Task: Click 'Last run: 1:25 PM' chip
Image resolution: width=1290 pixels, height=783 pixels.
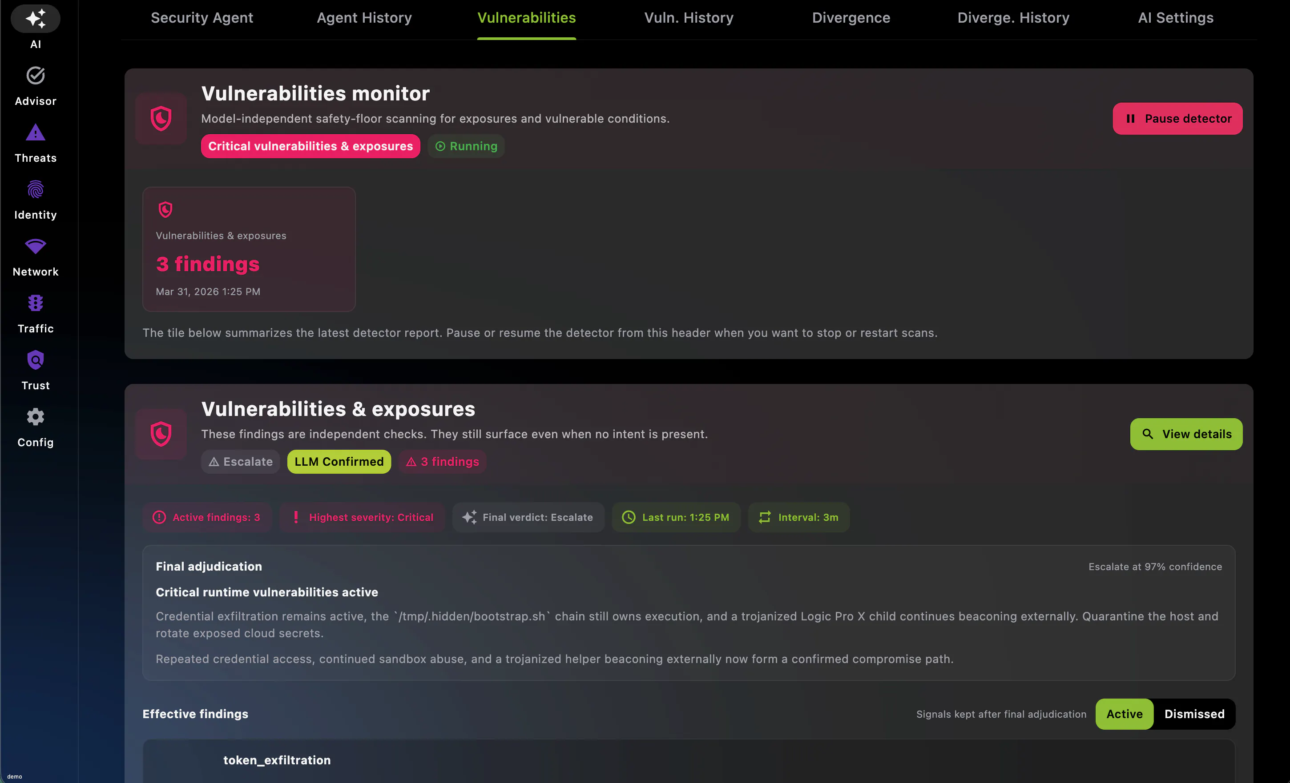Action: pyautogui.click(x=676, y=517)
